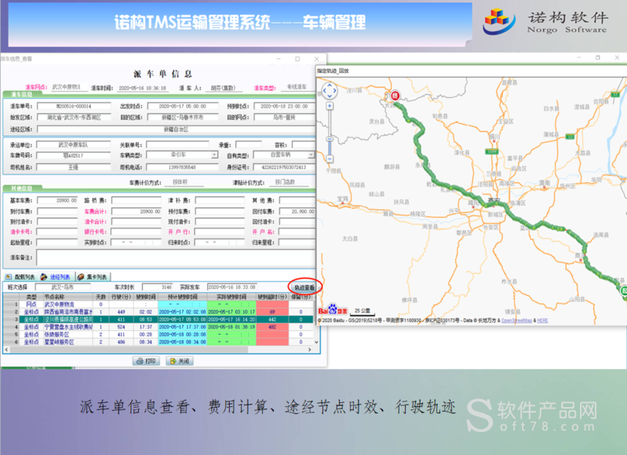Maximize the map track replay window
Viewport: 627px width, 455px height.
pos(598,57)
